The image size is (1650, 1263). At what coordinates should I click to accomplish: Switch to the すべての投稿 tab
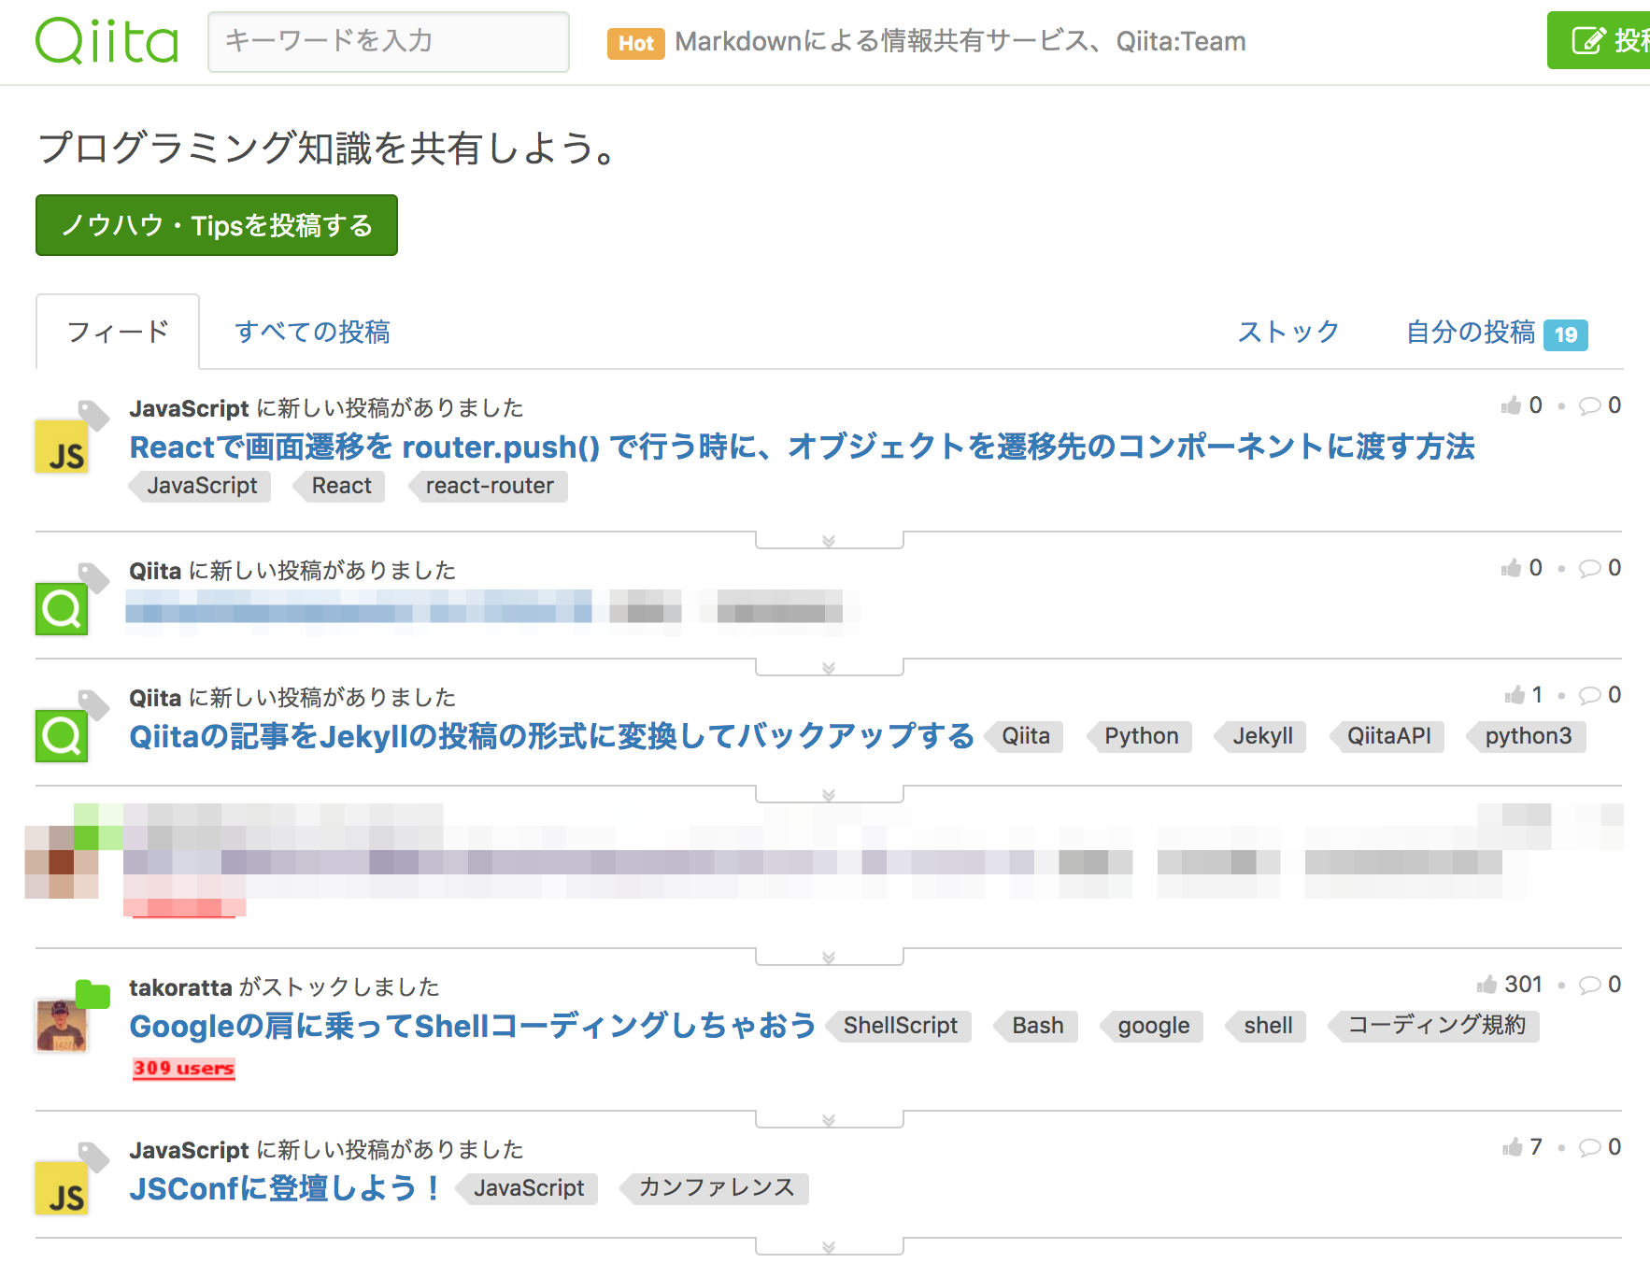(x=312, y=332)
